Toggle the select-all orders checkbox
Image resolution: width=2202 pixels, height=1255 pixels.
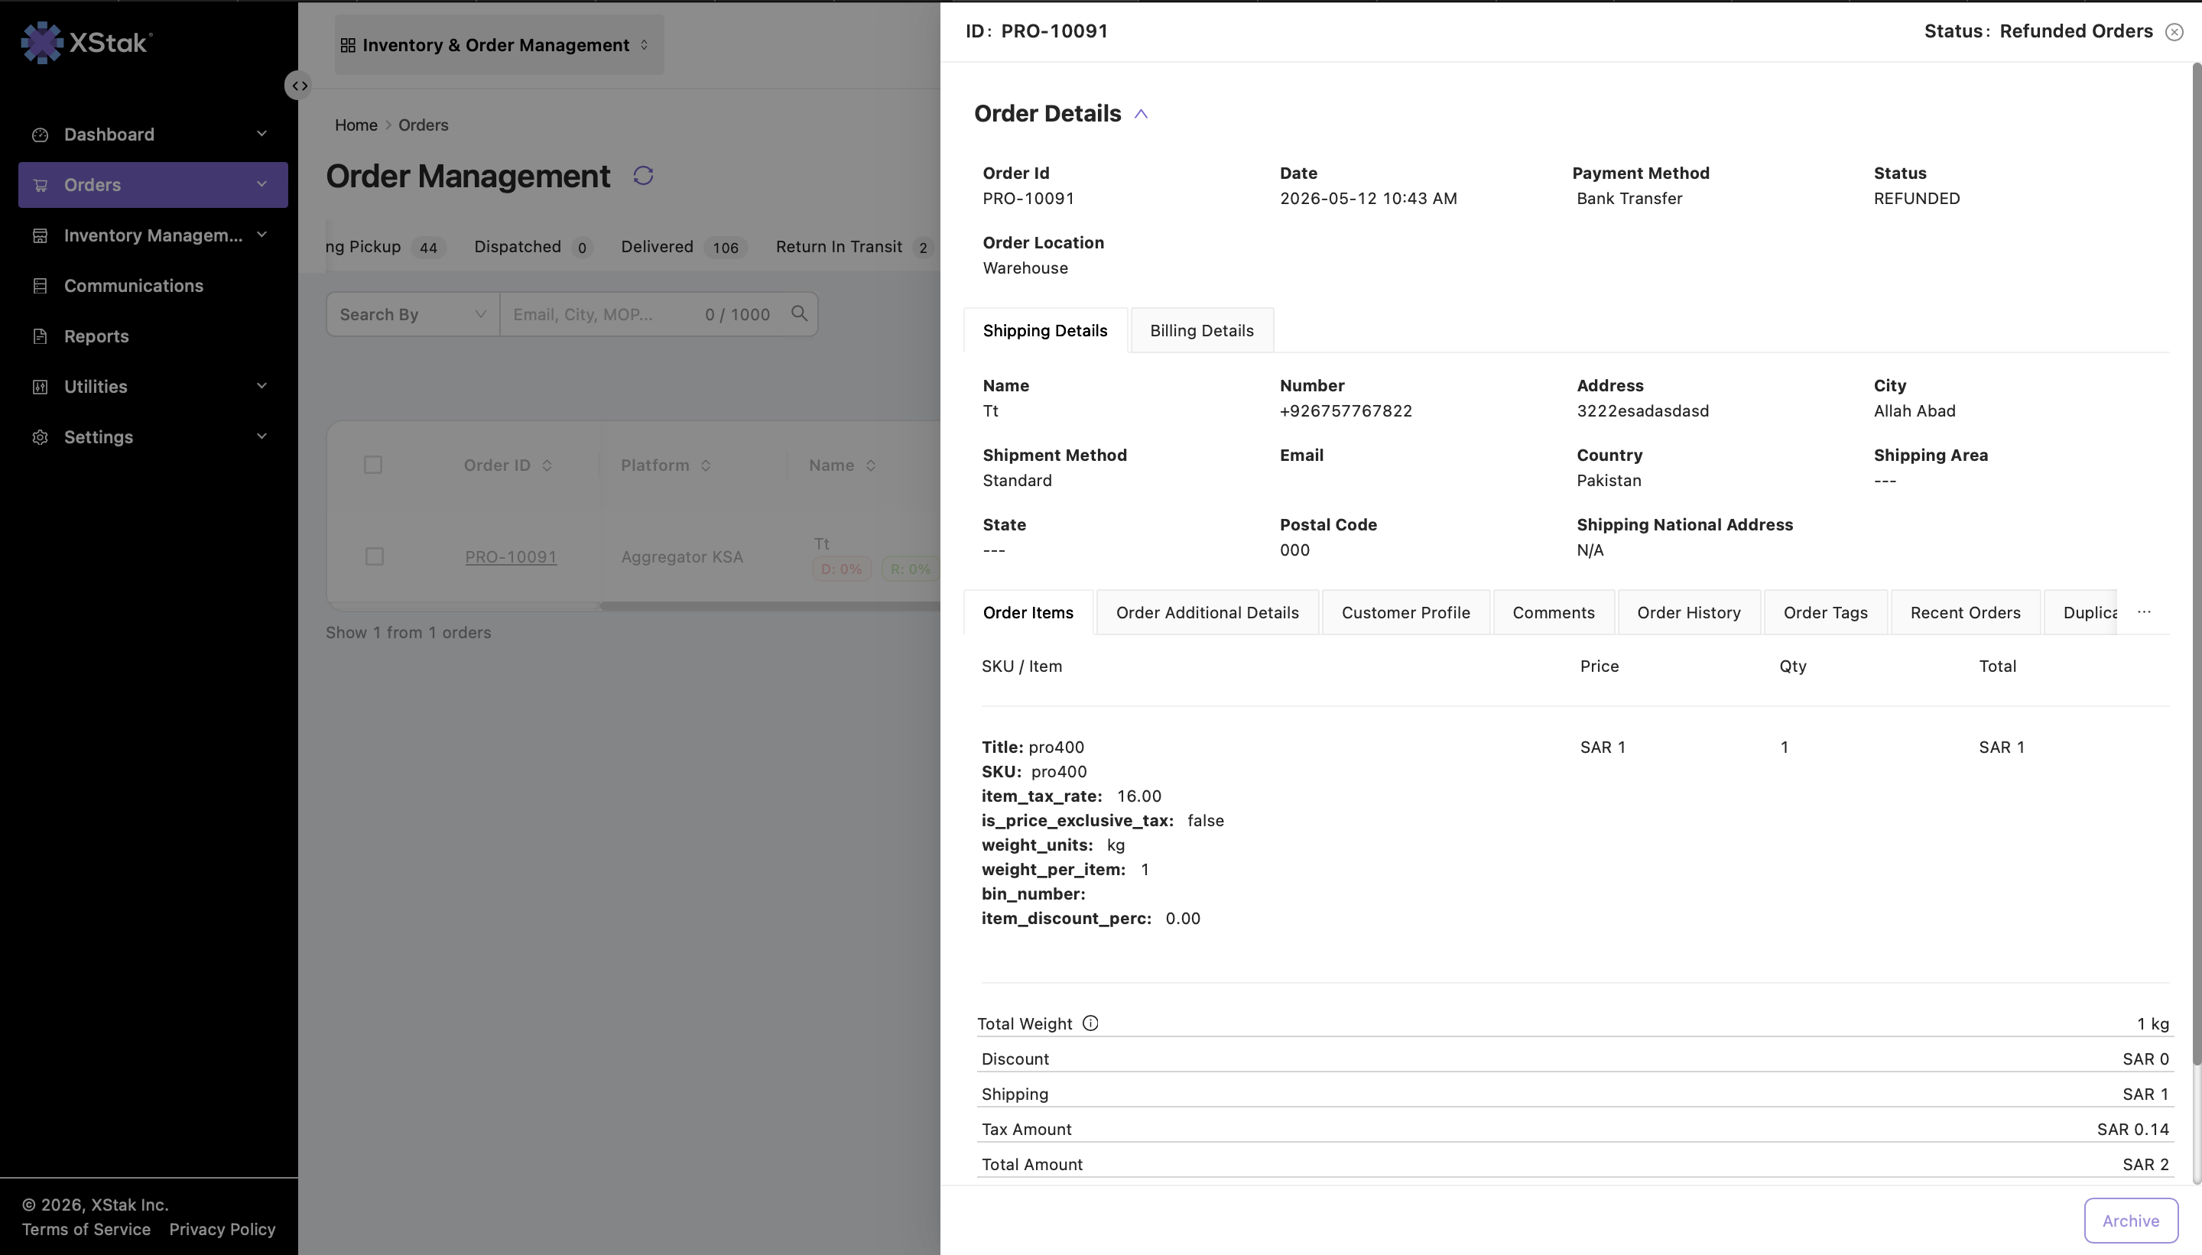372,465
